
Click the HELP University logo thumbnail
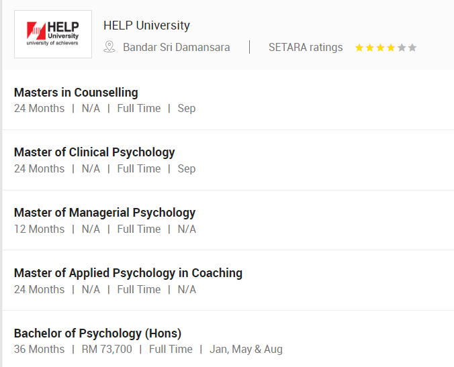[x=53, y=34]
